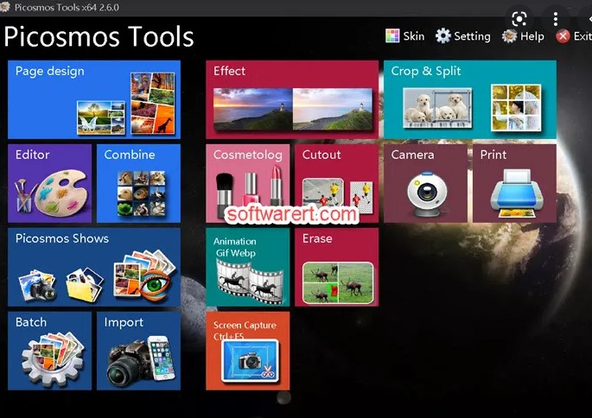The width and height of the screenshot is (592, 418).
Task: Click the puppies crop image in Crop & Split
Action: click(437, 107)
